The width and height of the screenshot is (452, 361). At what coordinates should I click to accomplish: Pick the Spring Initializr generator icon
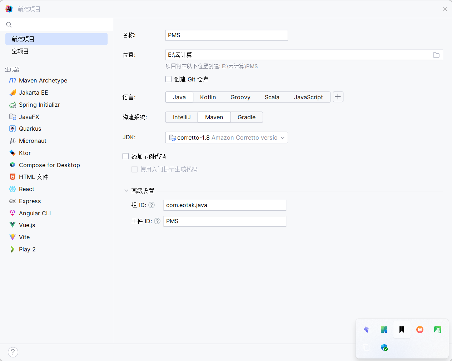coord(13,105)
